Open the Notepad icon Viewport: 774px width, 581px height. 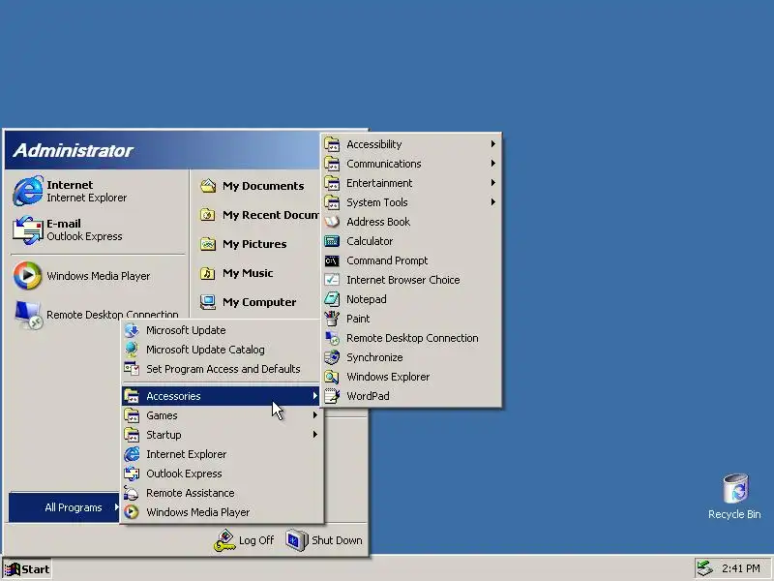pyautogui.click(x=332, y=299)
